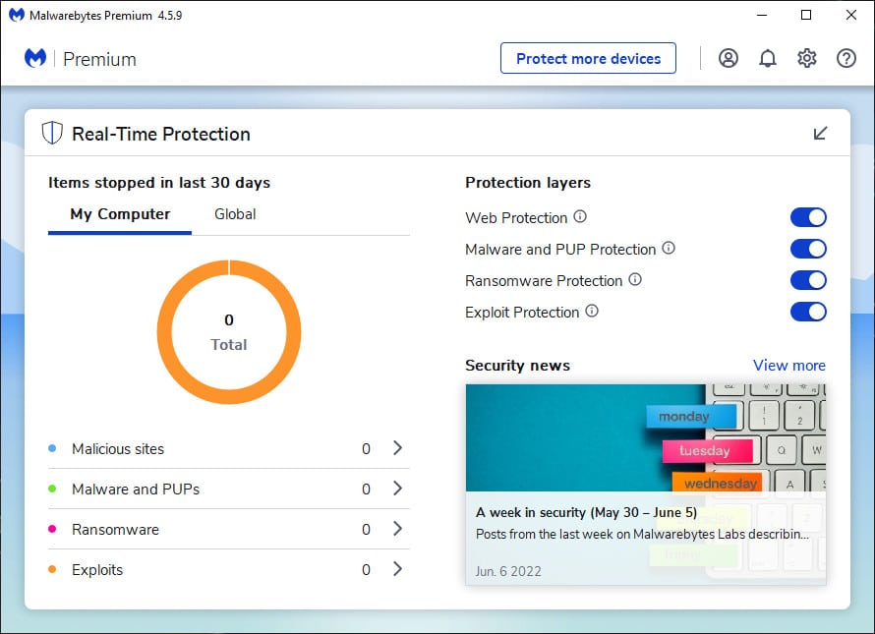Click the info icon beside Exploit Protection
The height and width of the screenshot is (634, 875).
pos(592,311)
